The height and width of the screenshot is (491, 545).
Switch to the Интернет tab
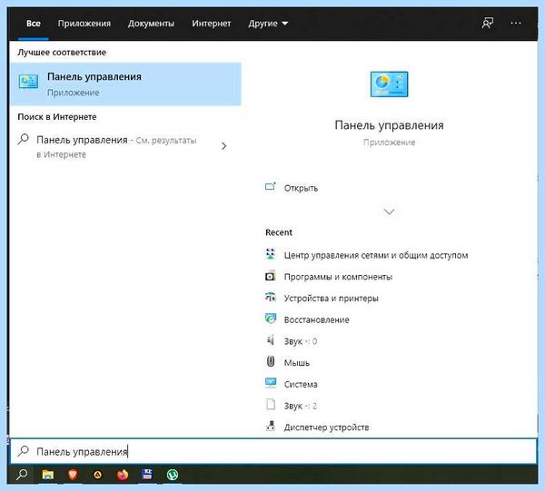[x=211, y=24]
